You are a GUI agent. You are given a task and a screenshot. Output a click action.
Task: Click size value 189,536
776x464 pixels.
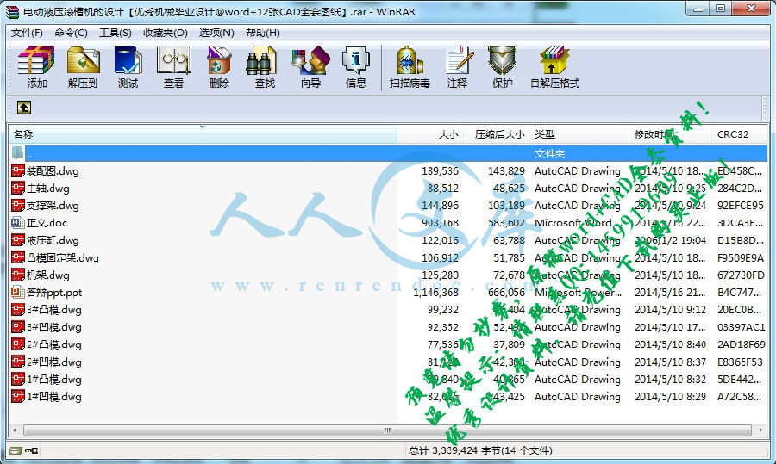440,171
